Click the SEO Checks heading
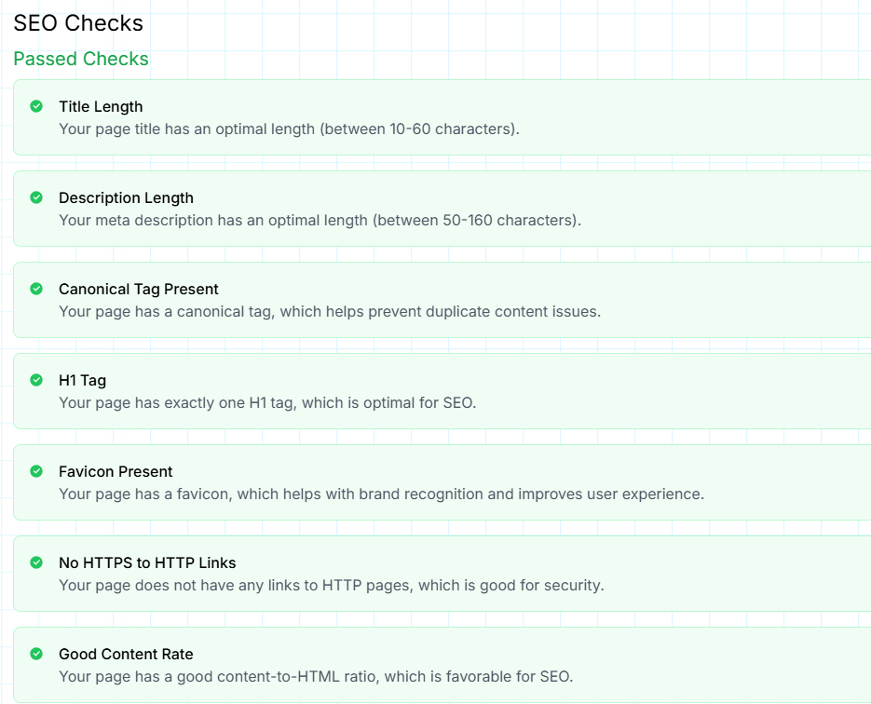The width and height of the screenshot is (871, 704). click(x=78, y=23)
